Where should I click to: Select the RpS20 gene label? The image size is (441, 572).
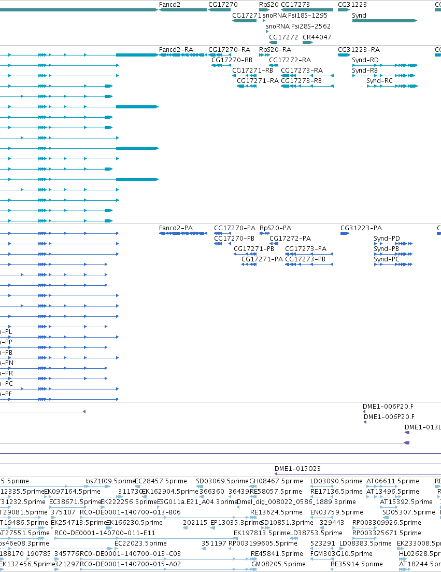point(268,5)
